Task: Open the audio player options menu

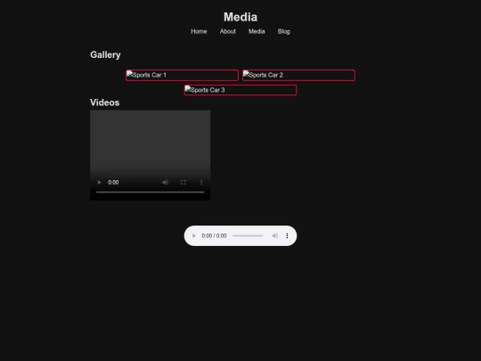Action: pos(287,235)
